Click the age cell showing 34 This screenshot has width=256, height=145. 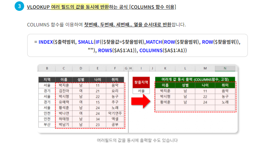[98, 119]
